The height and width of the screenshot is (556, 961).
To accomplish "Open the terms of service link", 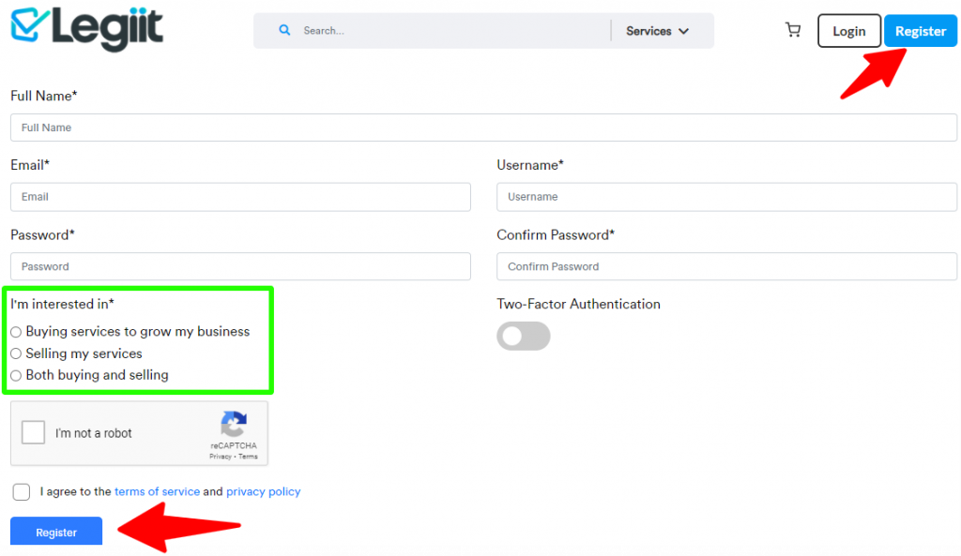I will tap(157, 491).
